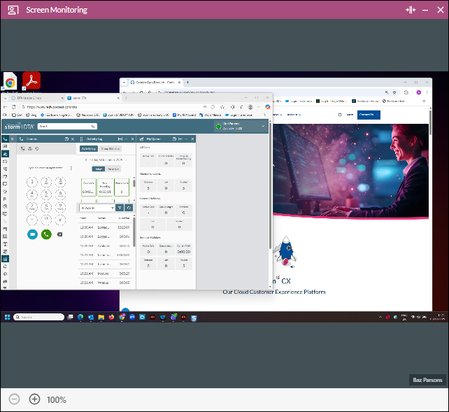Open the All Activity filter dropdown
This screenshot has height=412, width=449.
(97, 208)
